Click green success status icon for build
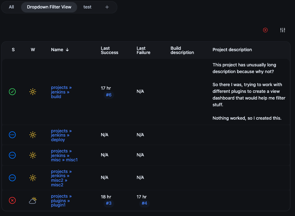295x216 pixels. pos(12,92)
